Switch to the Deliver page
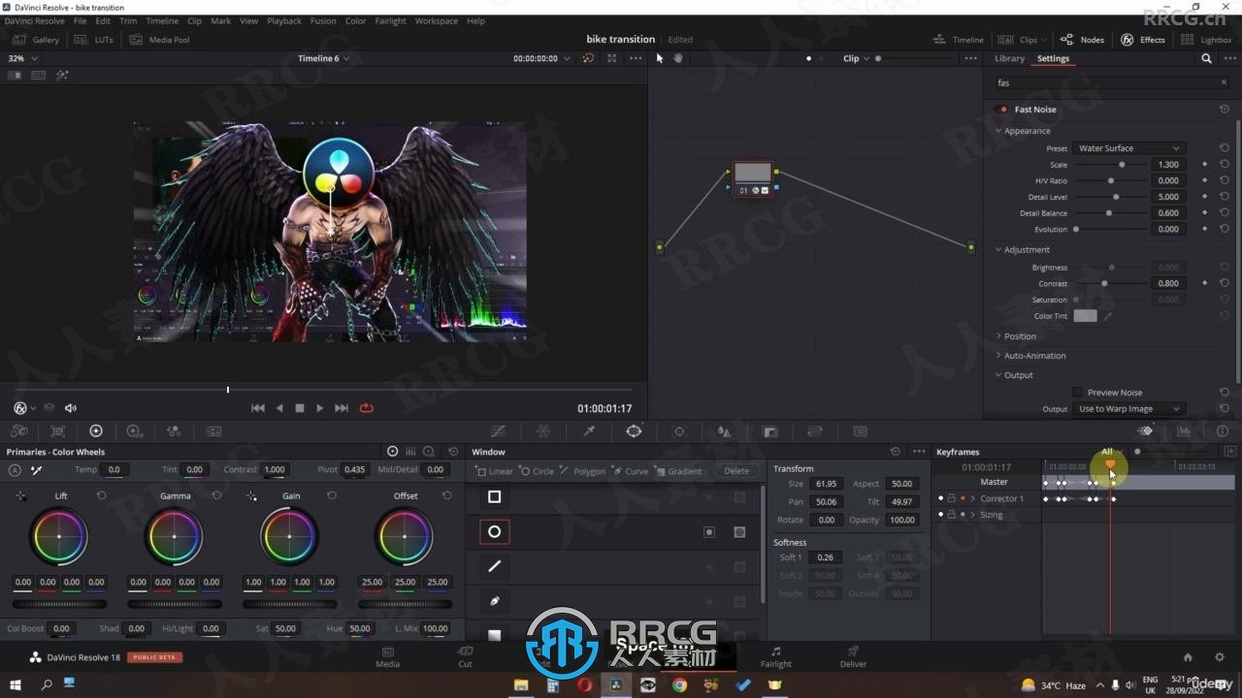This screenshot has width=1242, height=698. [x=853, y=657]
